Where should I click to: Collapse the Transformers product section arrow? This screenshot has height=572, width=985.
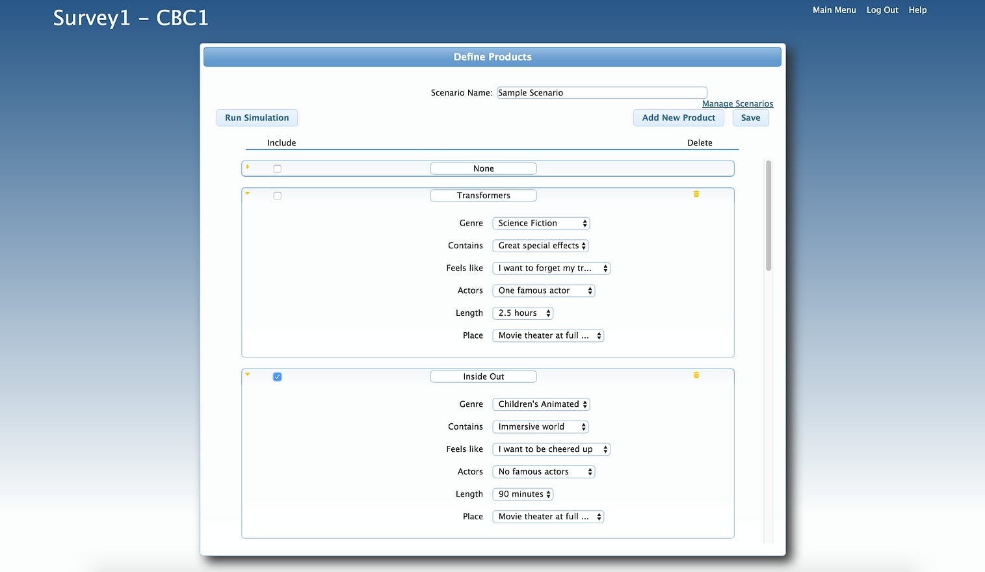(248, 193)
